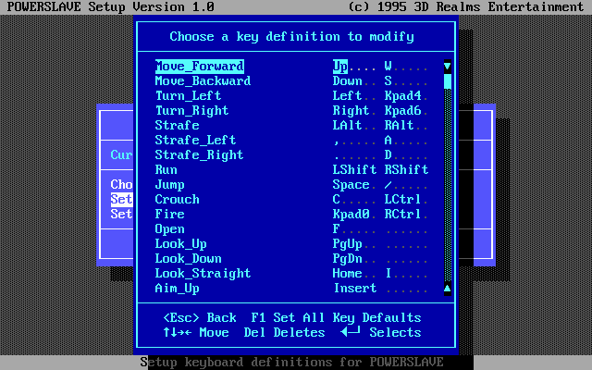Select the Turn_Left key definition
592x370 pixels.
point(188,96)
